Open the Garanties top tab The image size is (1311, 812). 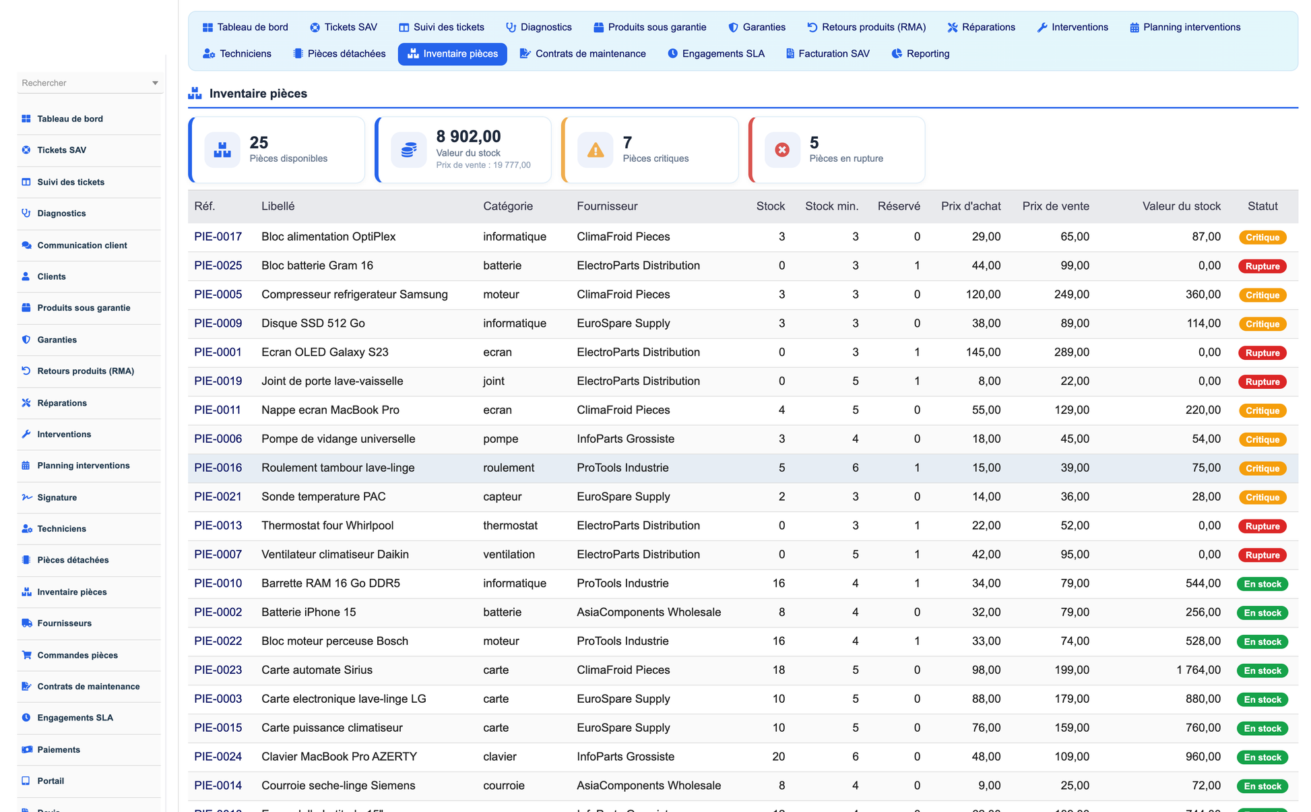[757, 28]
